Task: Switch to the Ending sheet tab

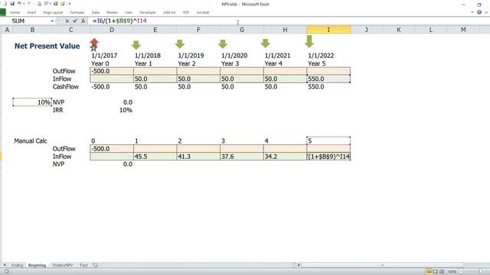Action: (17, 265)
